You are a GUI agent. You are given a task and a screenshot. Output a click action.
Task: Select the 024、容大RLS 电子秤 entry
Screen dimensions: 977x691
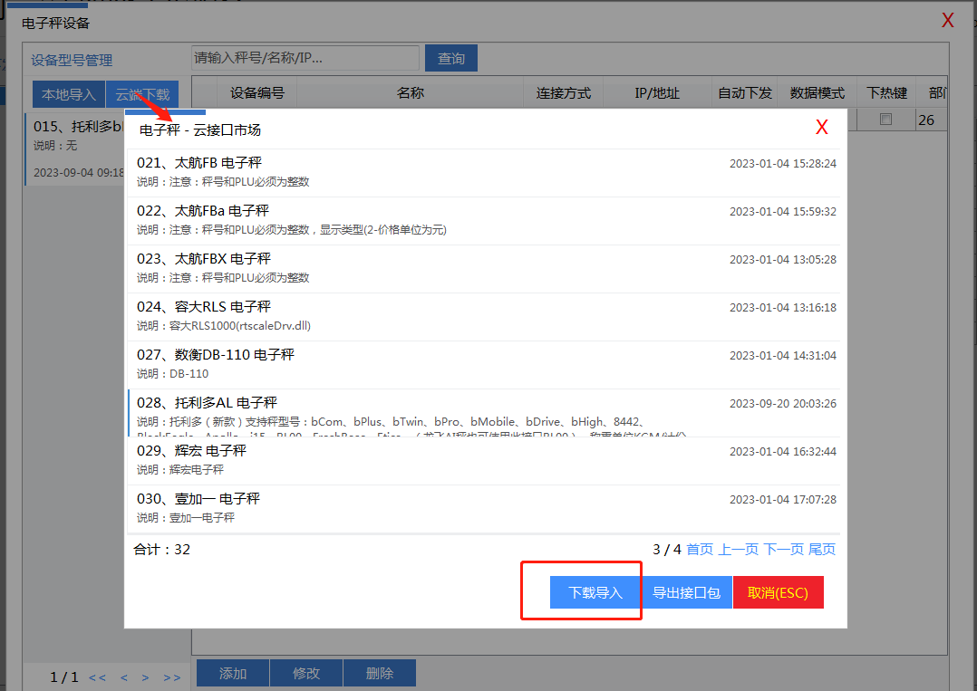(x=204, y=307)
